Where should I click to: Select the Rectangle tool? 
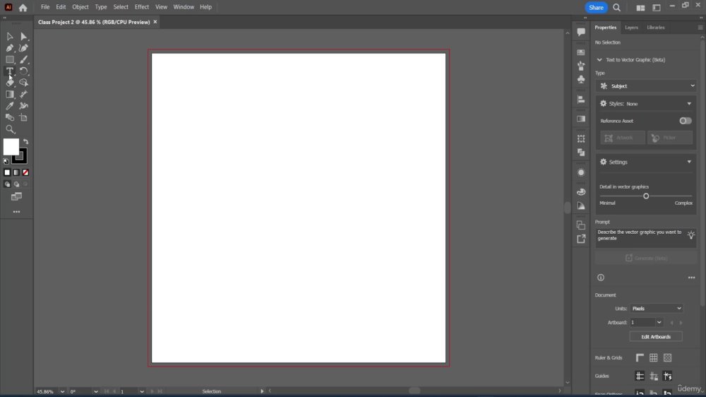[9, 59]
